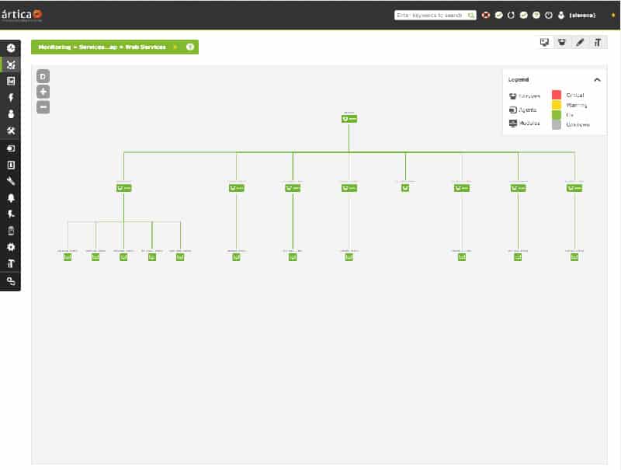Open the Topology maps icon in the sidebar
Screen dimensions: 621x470
coord(11,64)
